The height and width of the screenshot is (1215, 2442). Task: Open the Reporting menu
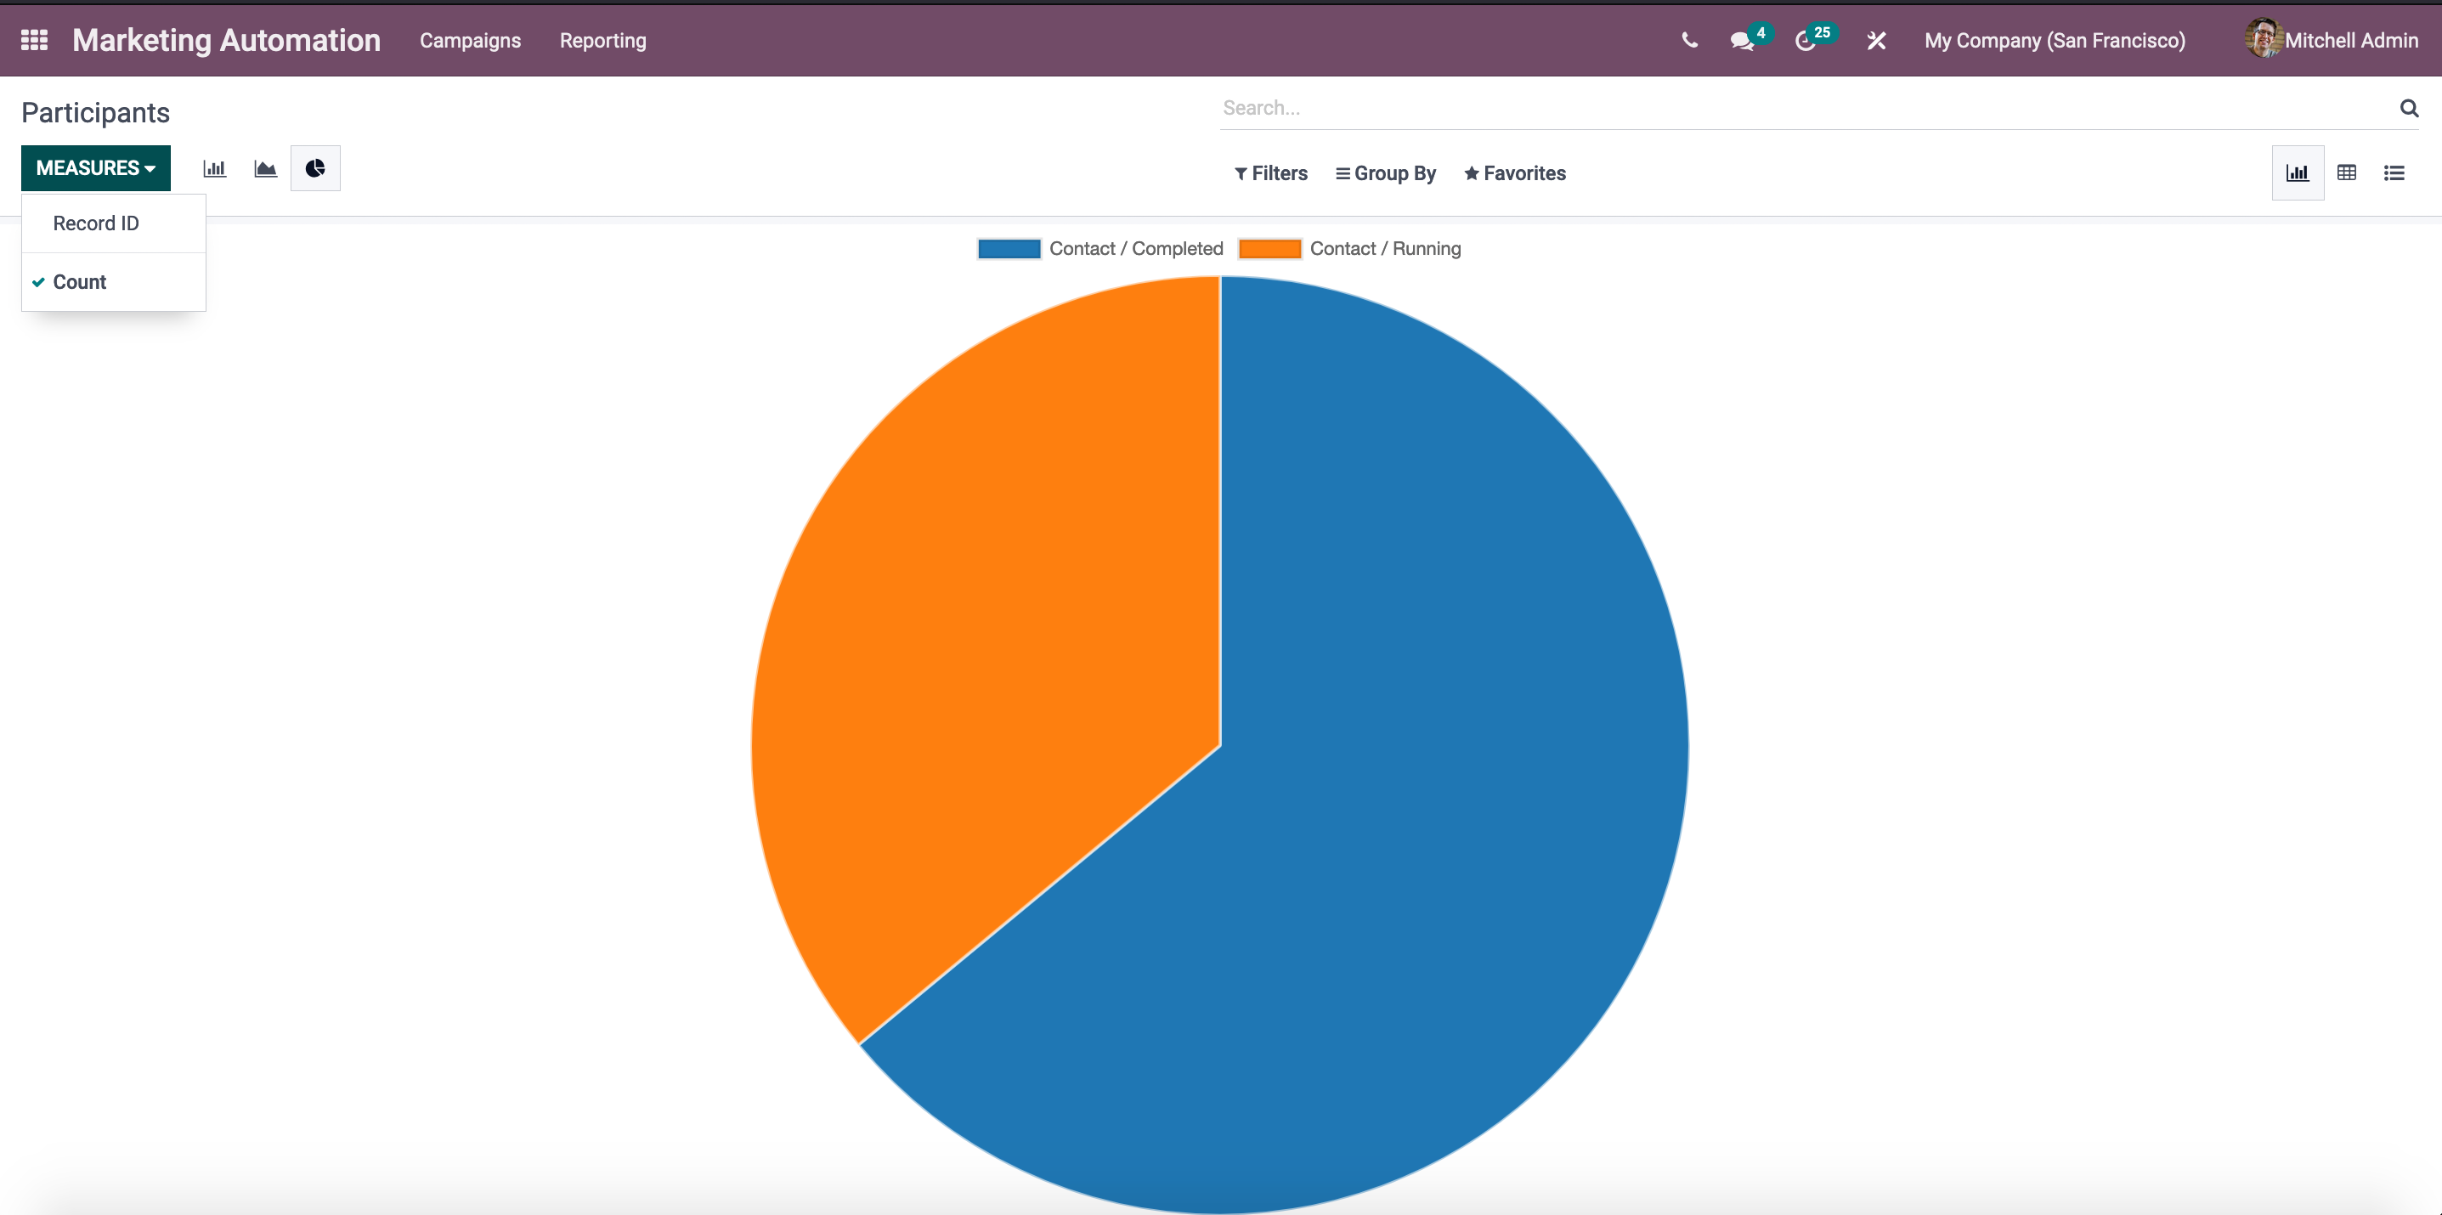[603, 41]
